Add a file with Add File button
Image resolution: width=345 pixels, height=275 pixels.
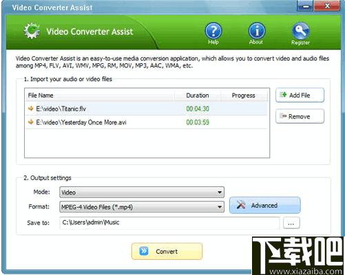point(300,95)
